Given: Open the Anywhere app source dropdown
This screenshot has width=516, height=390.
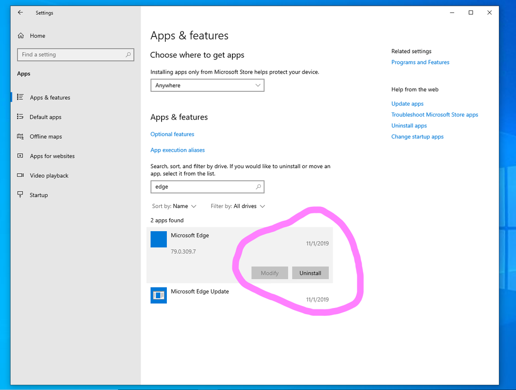Looking at the screenshot, I should (x=207, y=86).
